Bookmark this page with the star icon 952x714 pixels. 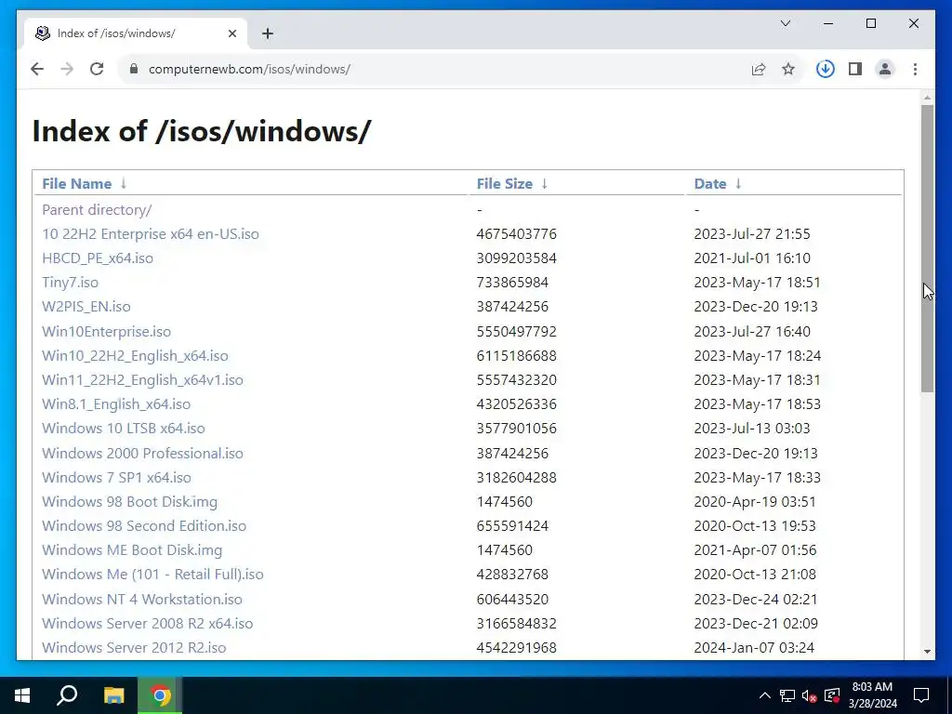click(x=788, y=69)
